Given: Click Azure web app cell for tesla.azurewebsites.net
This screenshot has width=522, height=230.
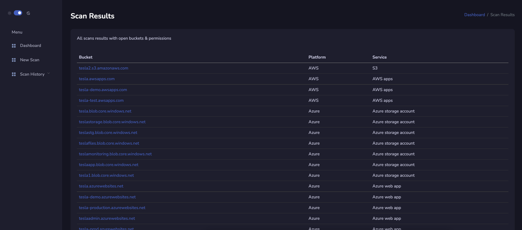Looking at the screenshot, I should point(387,186).
